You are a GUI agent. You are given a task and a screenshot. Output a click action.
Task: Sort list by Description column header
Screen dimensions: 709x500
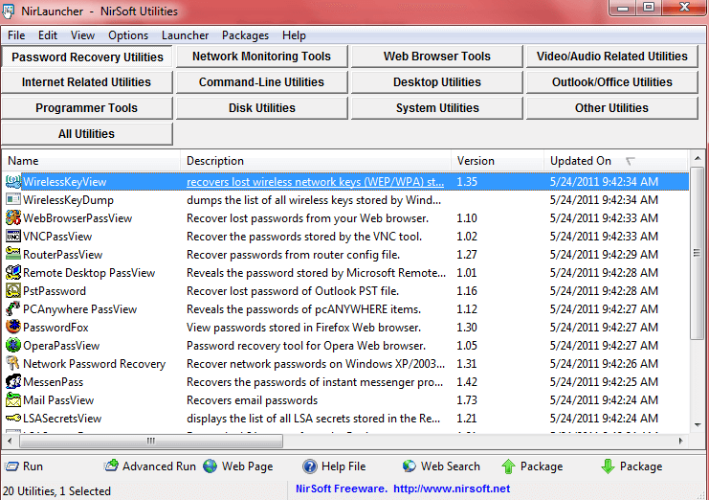click(316, 161)
